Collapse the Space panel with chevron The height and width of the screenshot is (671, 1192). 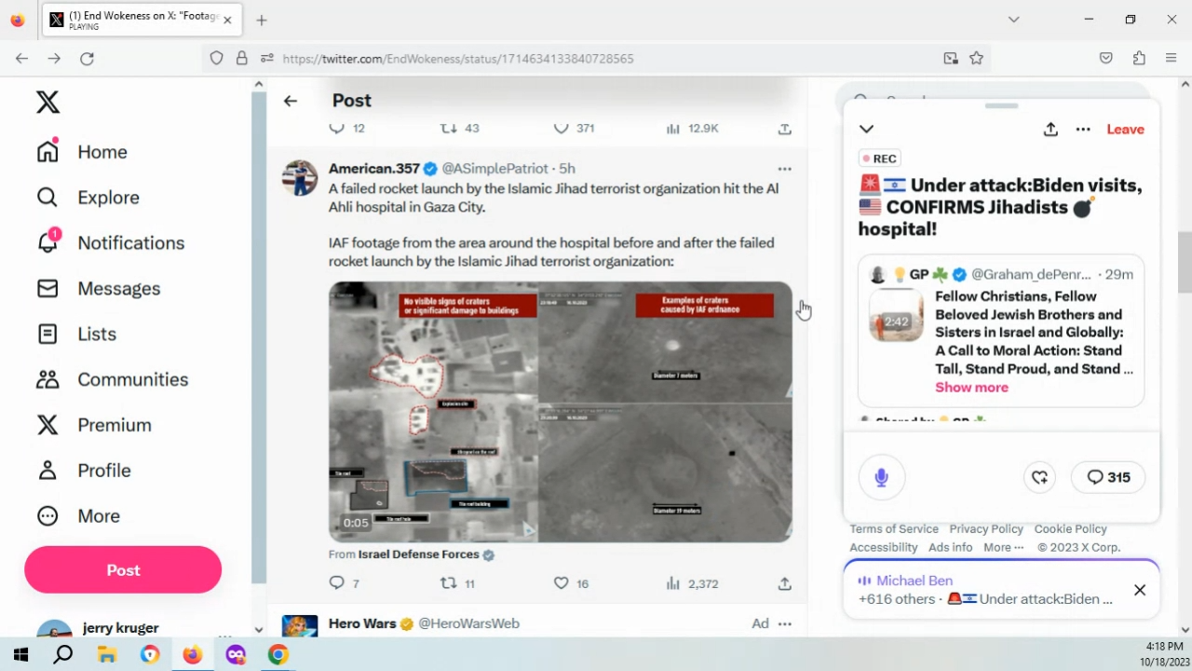click(866, 130)
